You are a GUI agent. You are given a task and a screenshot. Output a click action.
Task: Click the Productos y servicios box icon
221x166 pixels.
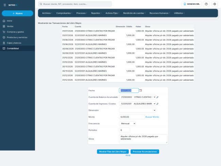(x=4, y=37)
